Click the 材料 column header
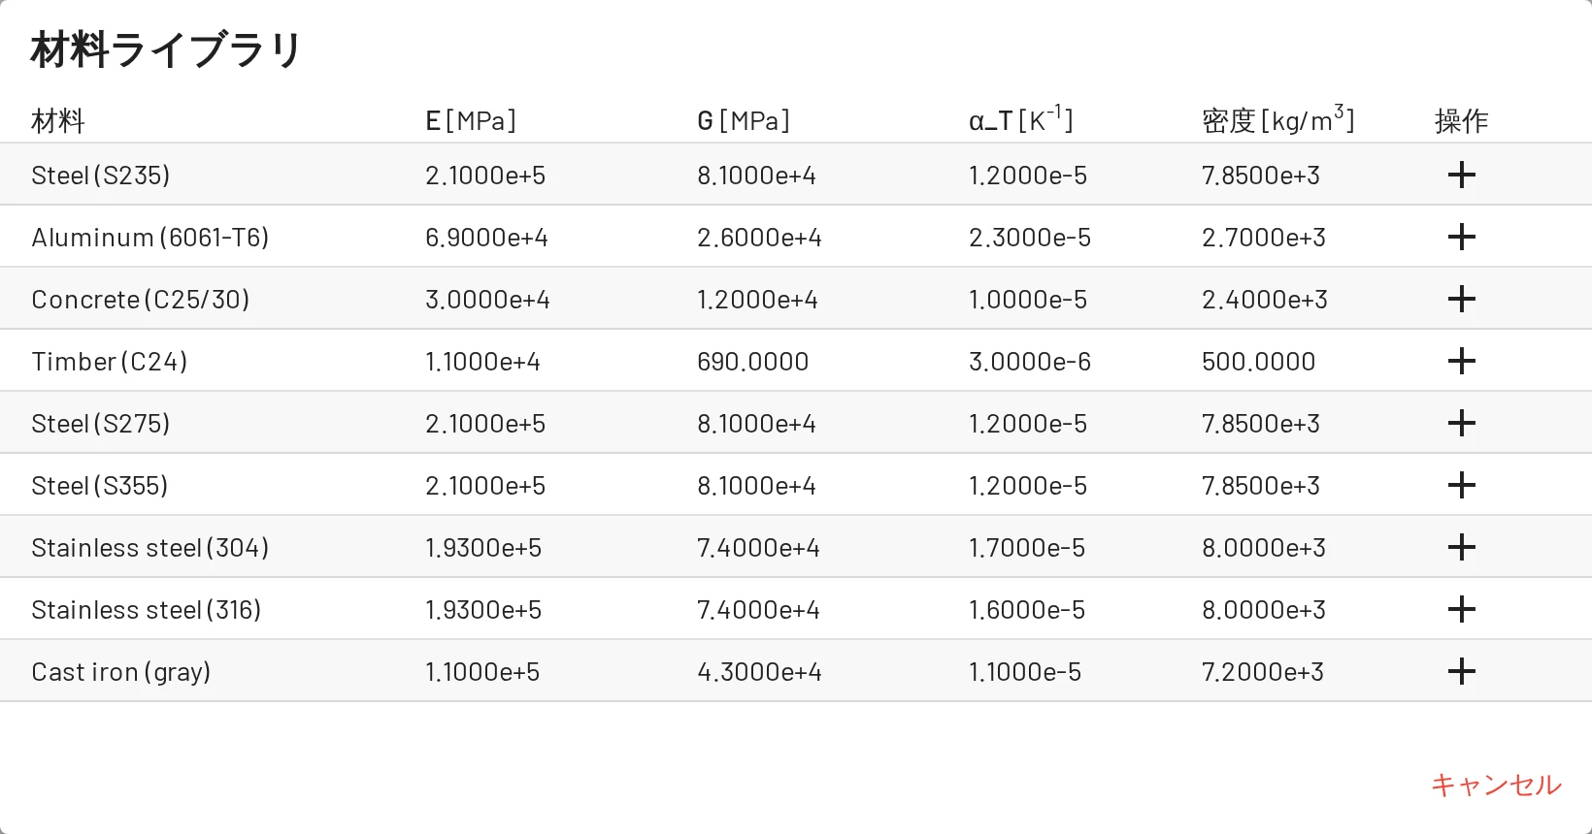1592x834 pixels. tap(58, 121)
